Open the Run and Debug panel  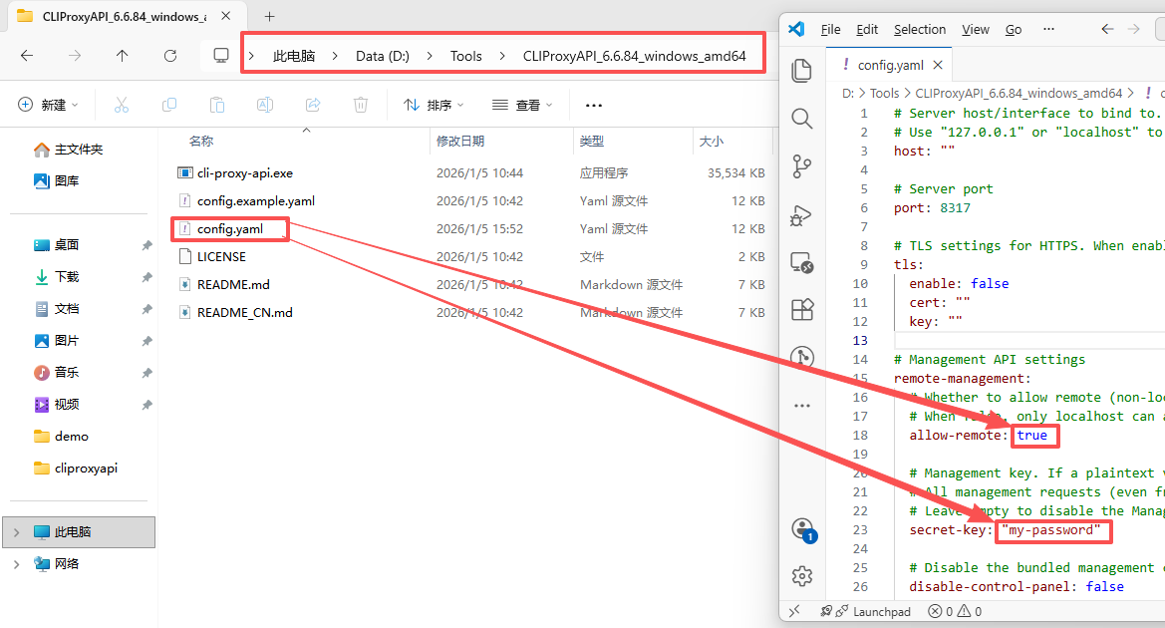801,215
